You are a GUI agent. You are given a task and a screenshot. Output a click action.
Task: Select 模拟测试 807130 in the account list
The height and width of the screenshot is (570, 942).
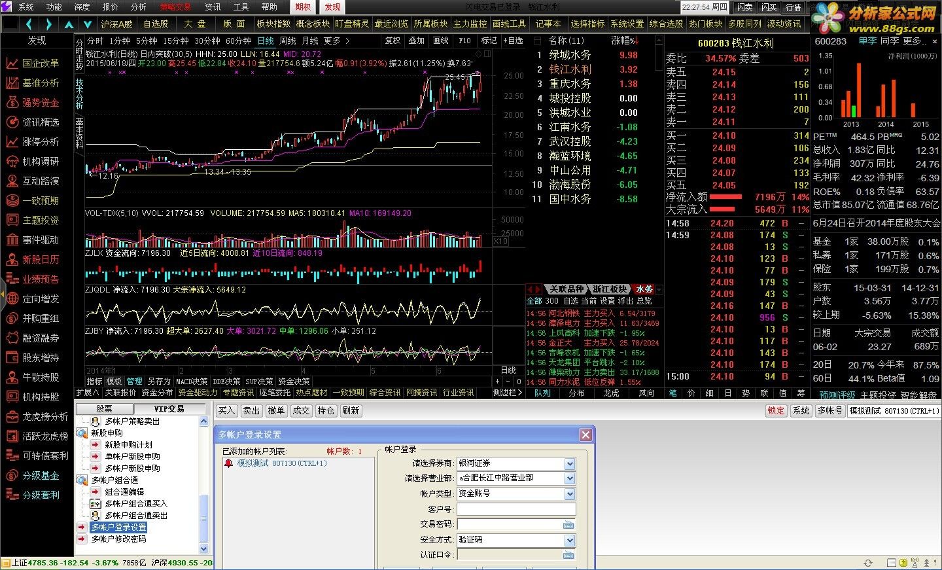click(282, 463)
